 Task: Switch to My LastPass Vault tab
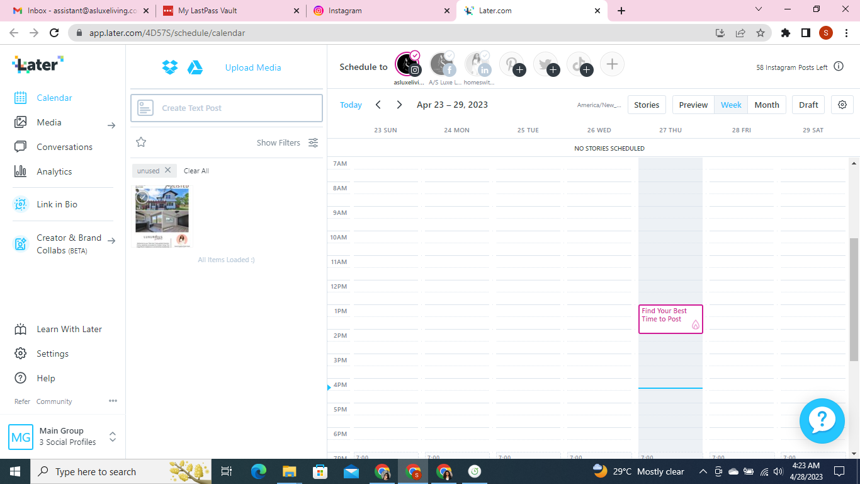pyautogui.click(x=230, y=11)
